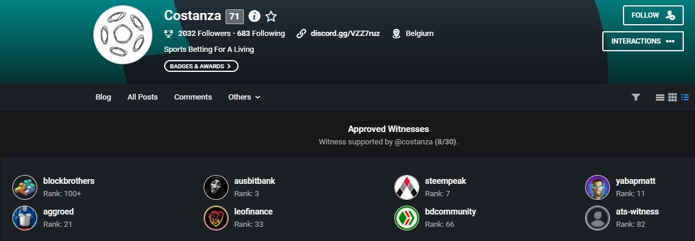Open the Badges & Awards chevron button
The image size is (695, 241).
click(201, 66)
